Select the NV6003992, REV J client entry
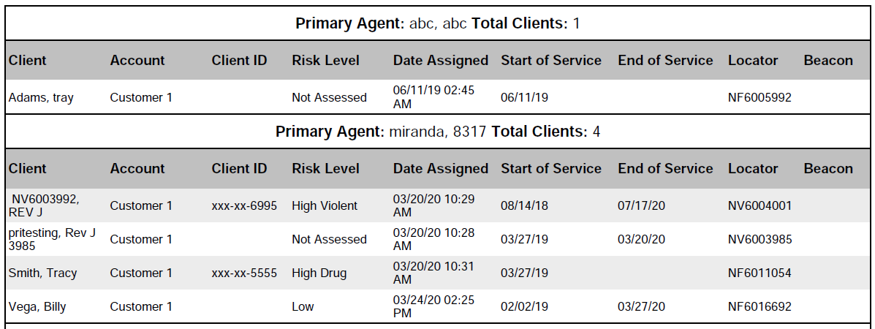Viewport: 875px width, 329px height. click(x=44, y=205)
